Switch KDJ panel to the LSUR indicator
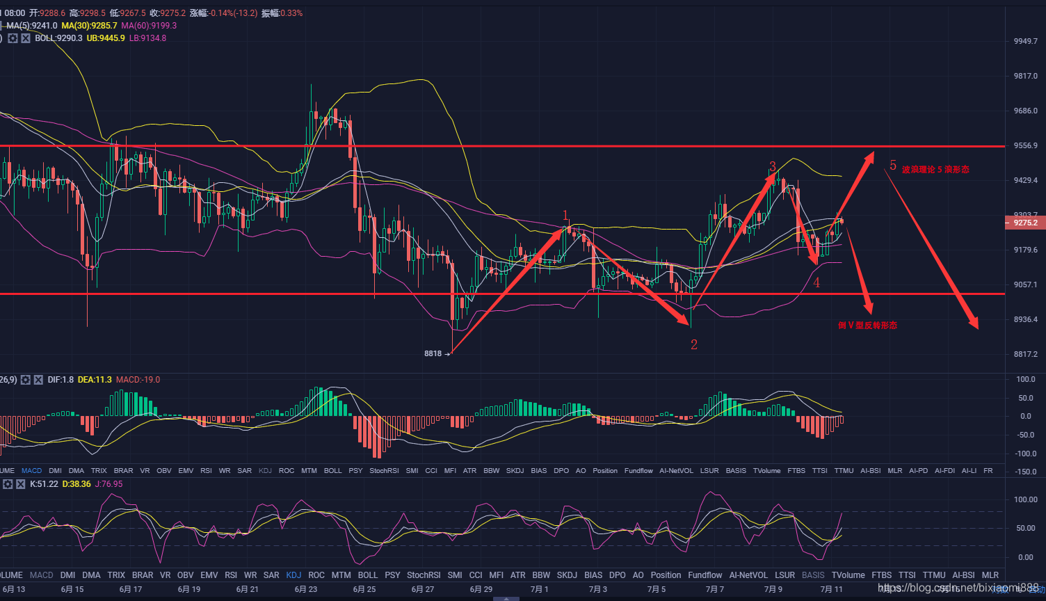 784,575
